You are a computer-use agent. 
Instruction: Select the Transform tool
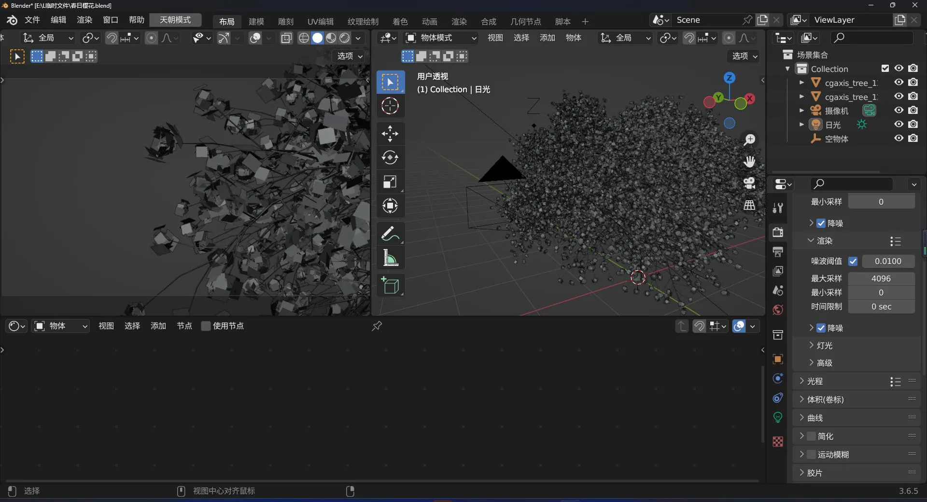click(390, 206)
